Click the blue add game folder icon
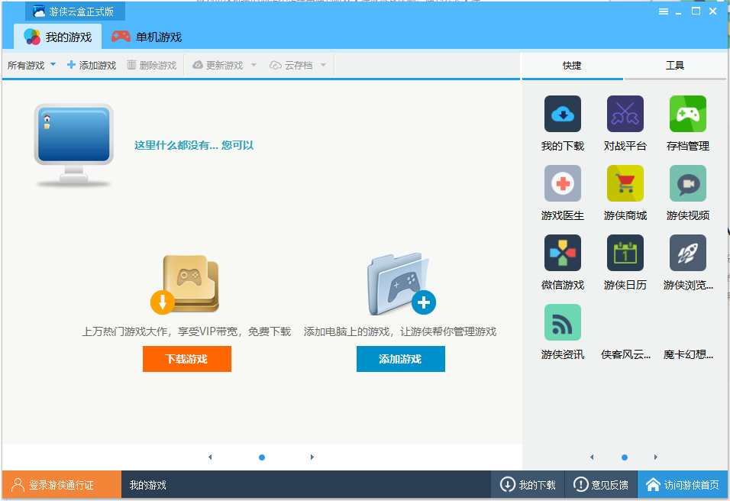 pyautogui.click(x=401, y=284)
